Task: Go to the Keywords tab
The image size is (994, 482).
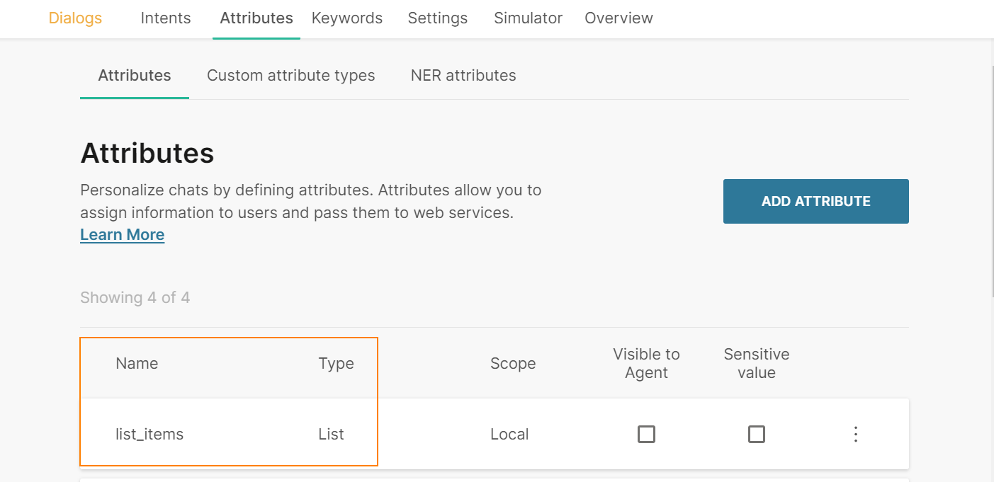Action: [x=347, y=18]
